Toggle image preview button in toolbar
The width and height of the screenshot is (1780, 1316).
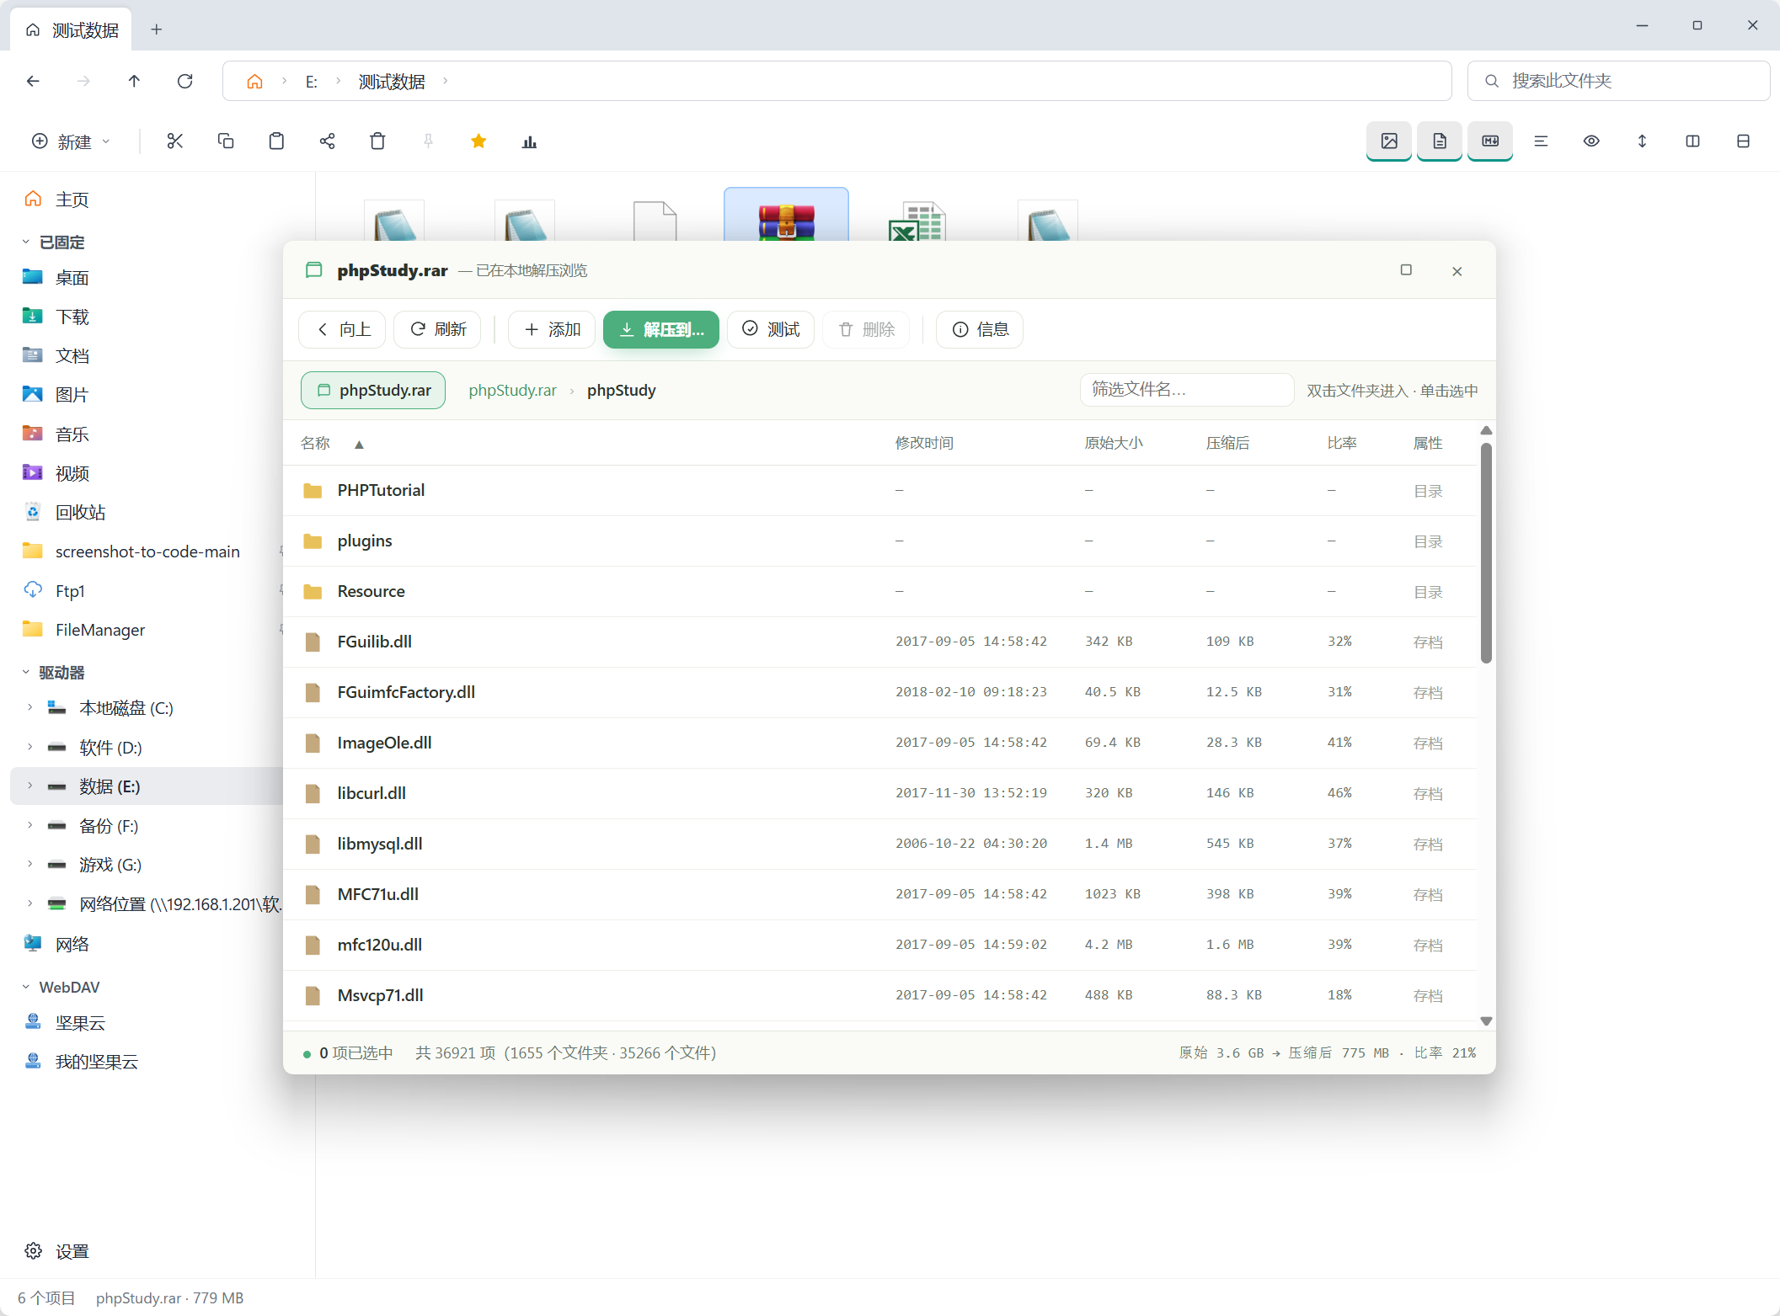click(1389, 141)
